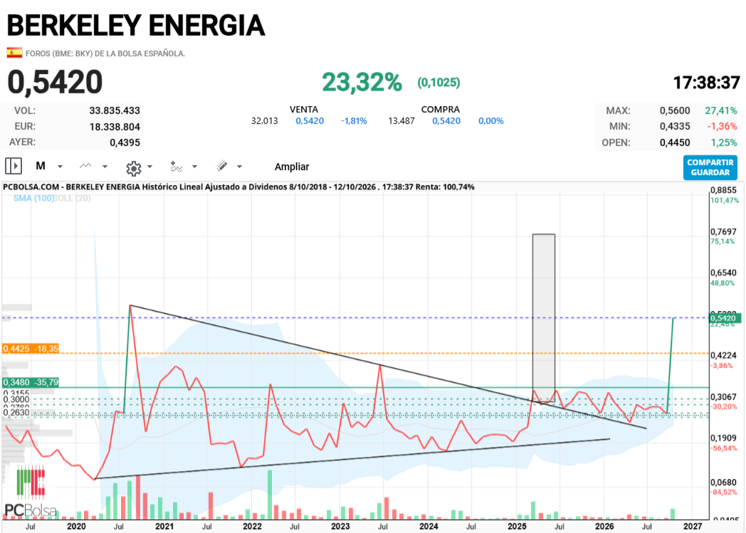Click the current price 0,5420 axis label
Image resolution: width=746 pixels, height=533 pixels.
[725, 318]
